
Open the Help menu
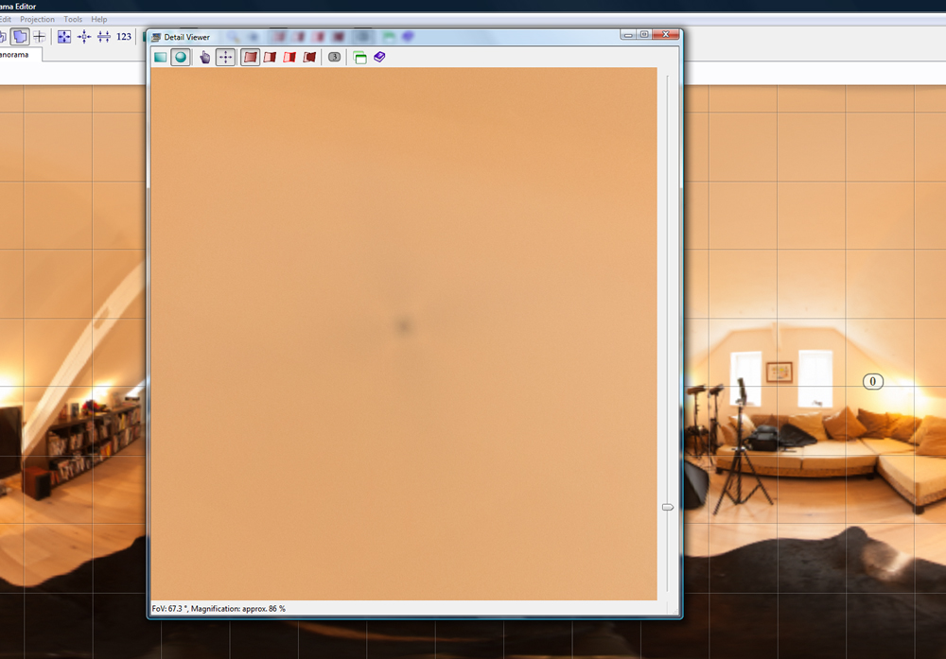[x=99, y=19]
